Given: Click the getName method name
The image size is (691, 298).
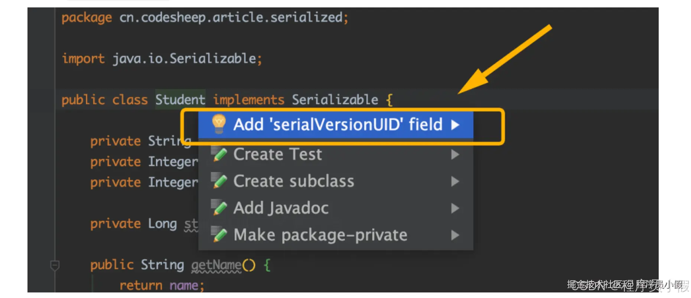Looking at the screenshot, I should coord(216,265).
